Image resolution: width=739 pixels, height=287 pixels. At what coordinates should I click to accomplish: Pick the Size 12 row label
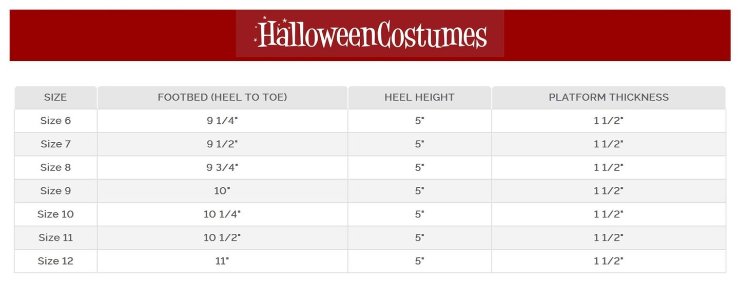click(x=55, y=261)
